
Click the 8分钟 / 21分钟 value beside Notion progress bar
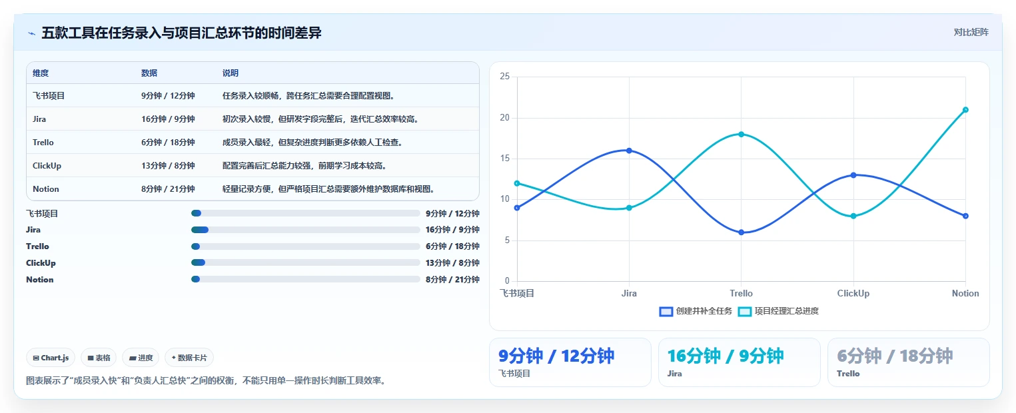click(x=452, y=280)
